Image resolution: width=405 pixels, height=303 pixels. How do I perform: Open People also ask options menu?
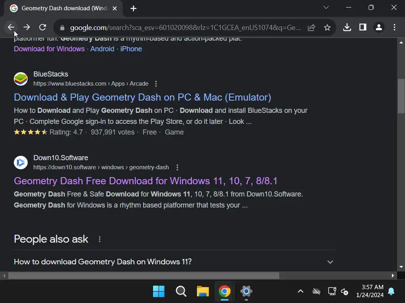point(100,239)
